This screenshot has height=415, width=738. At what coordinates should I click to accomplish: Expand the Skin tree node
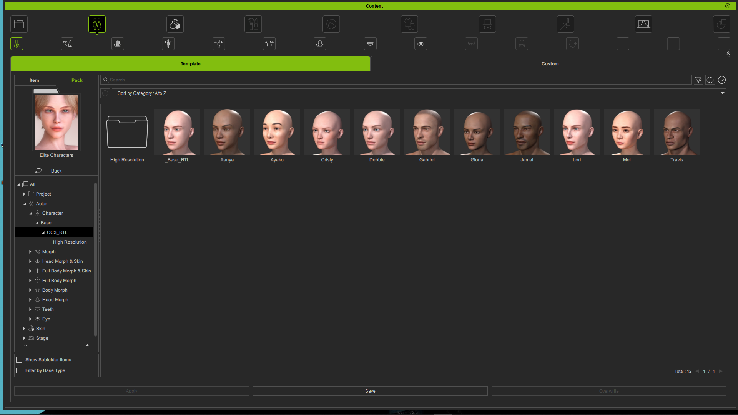pyautogui.click(x=24, y=329)
